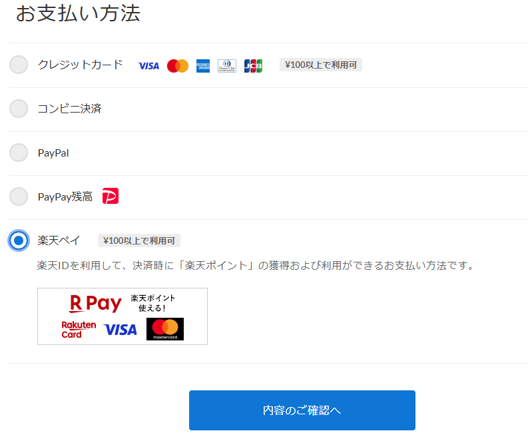Click the American Express card icon
528x441 pixels.
203,66
